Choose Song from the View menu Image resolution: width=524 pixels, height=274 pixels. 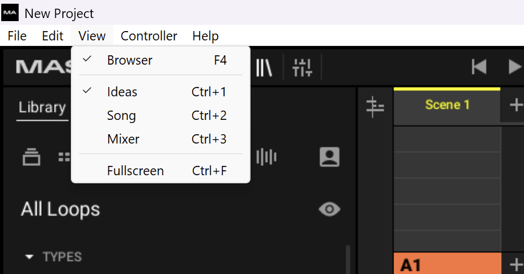click(121, 116)
